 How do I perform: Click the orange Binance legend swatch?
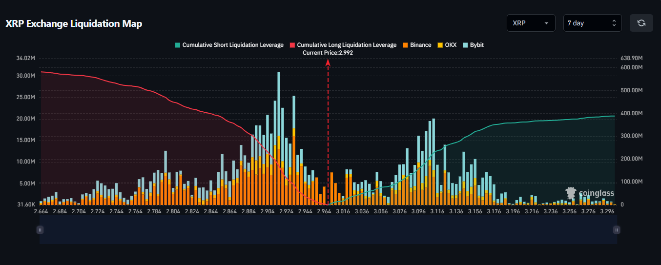405,45
